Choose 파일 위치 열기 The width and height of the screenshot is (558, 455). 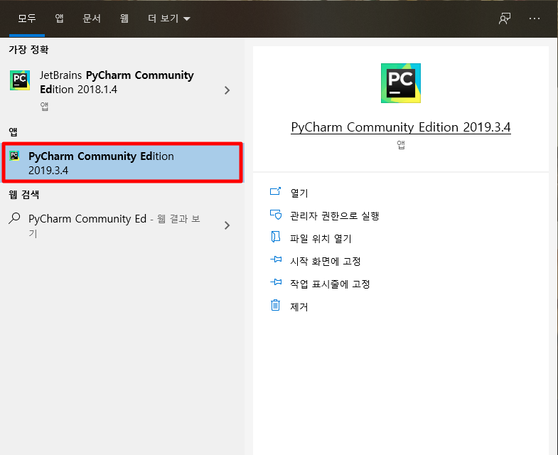point(321,239)
